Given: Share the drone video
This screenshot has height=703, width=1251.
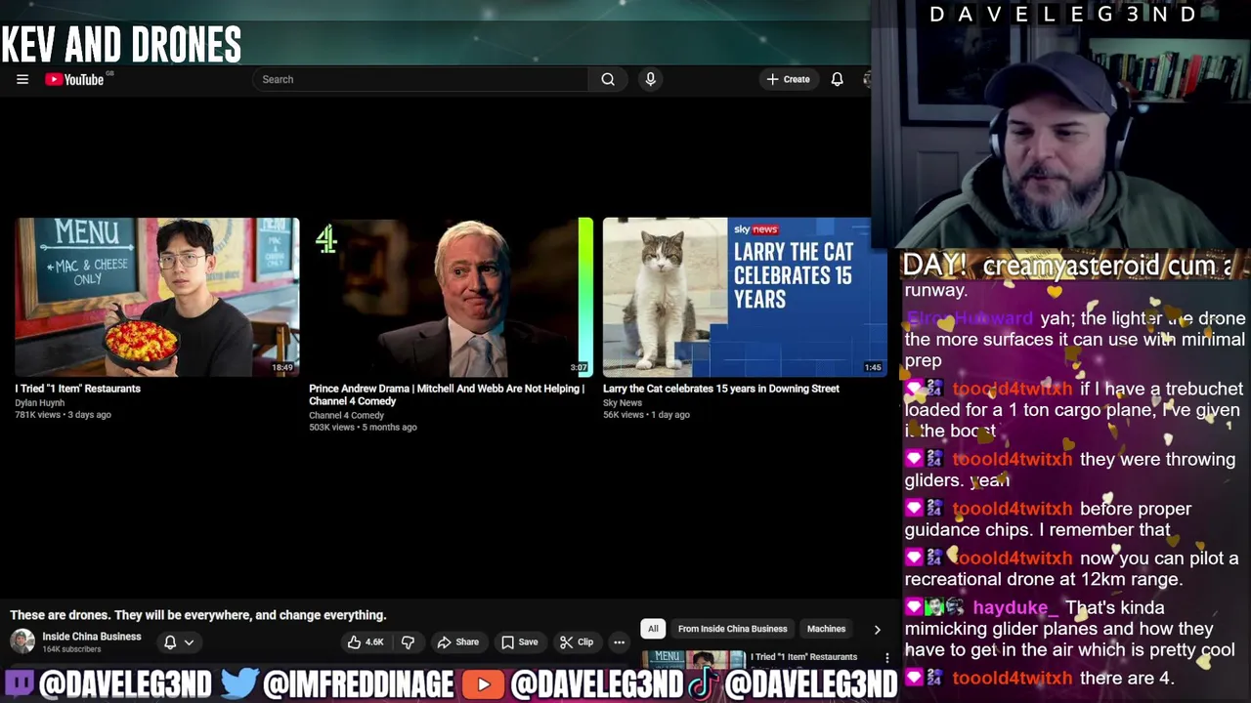Looking at the screenshot, I should pos(457,642).
